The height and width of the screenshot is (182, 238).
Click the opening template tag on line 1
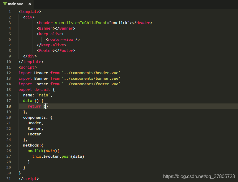[x=30, y=12]
